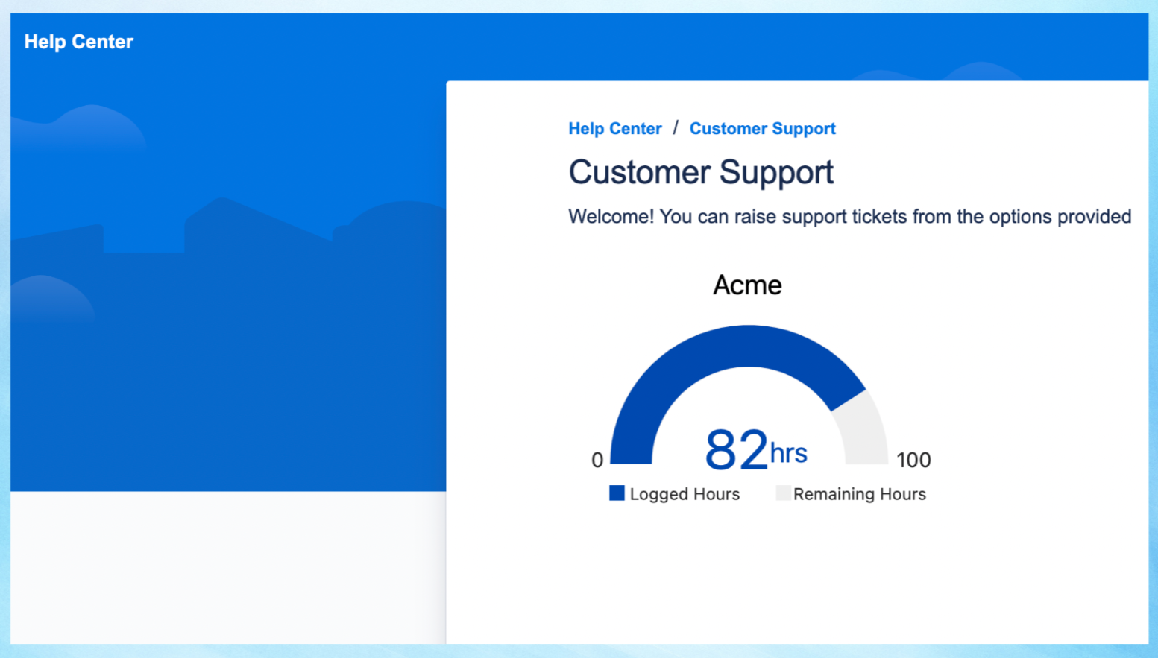Select the Acme chart title
Screen dimensions: 1158x658
747,285
